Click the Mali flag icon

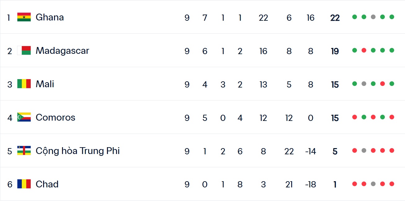click(x=24, y=84)
